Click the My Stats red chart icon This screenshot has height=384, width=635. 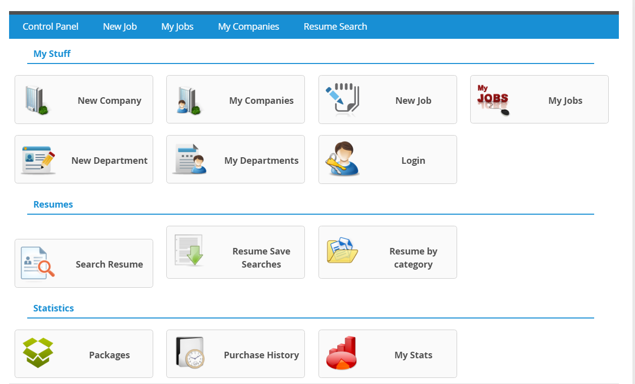coord(341,353)
